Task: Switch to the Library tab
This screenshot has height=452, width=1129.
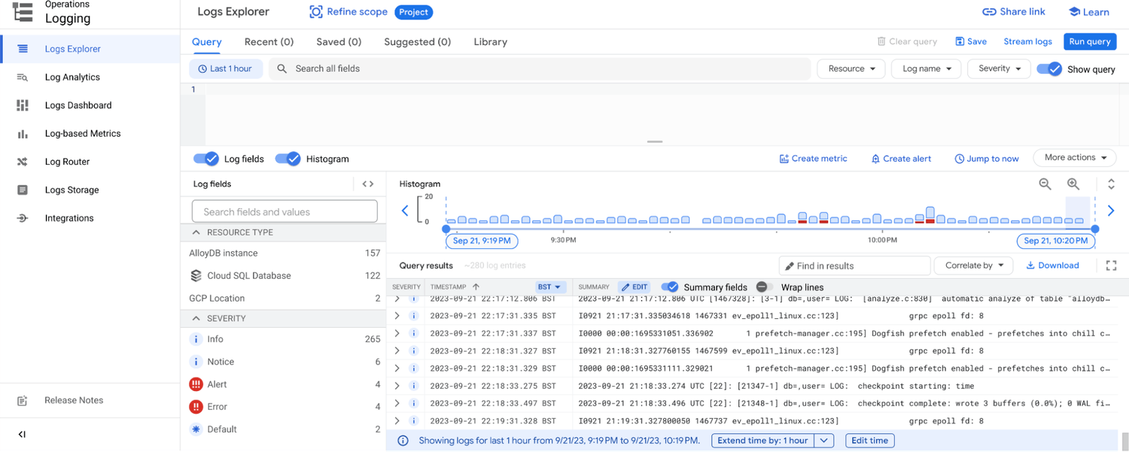Action: [x=491, y=42]
